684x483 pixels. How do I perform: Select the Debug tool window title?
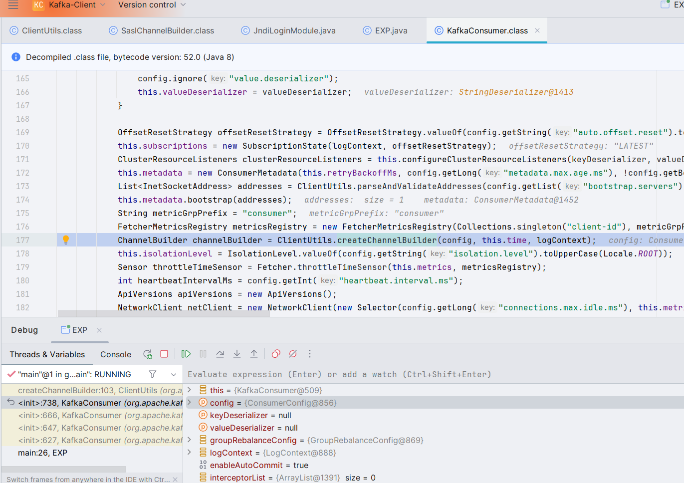pyautogui.click(x=24, y=330)
